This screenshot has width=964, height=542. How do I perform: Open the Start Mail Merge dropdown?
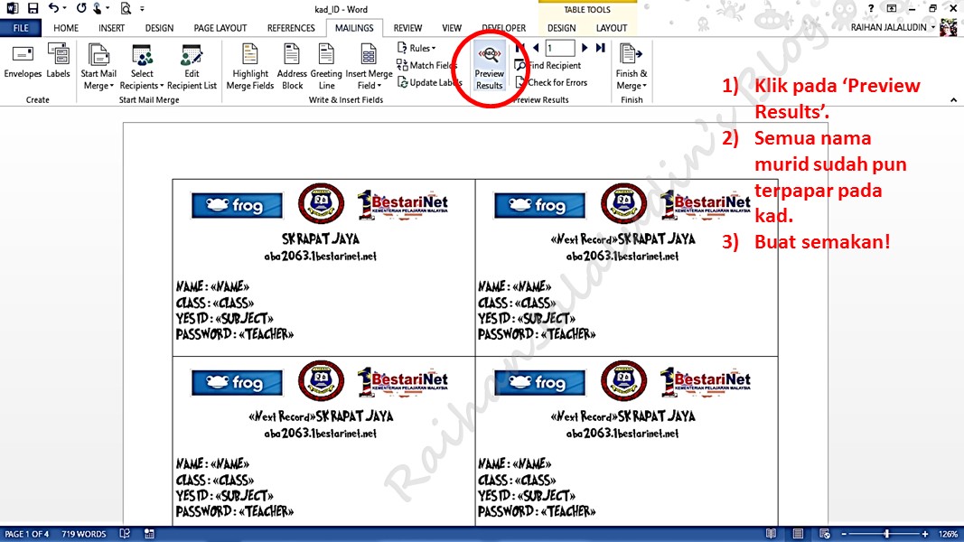pyautogui.click(x=99, y=65)
